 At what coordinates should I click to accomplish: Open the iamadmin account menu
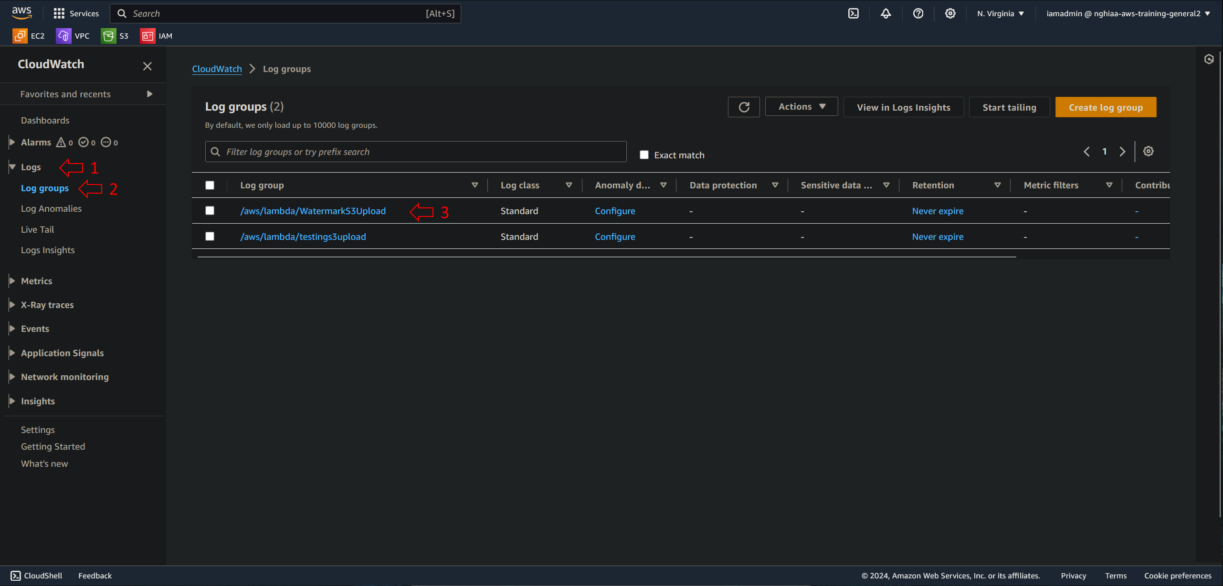(x=1128, y=13)
